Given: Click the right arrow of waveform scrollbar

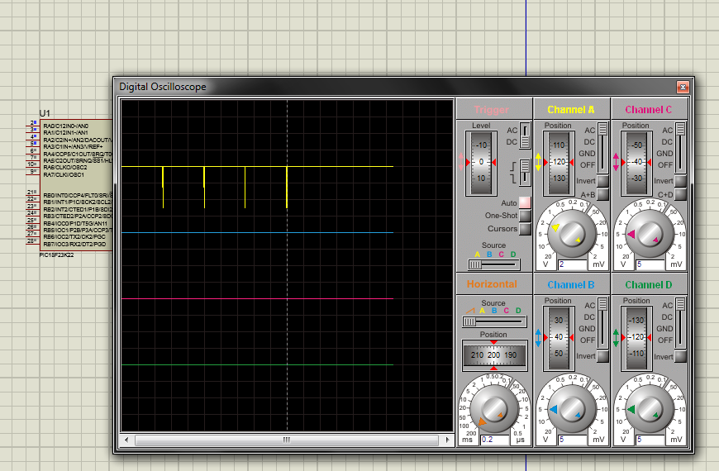Looking at the screenshot, I should pyautogui.click(x=447, y=440).
